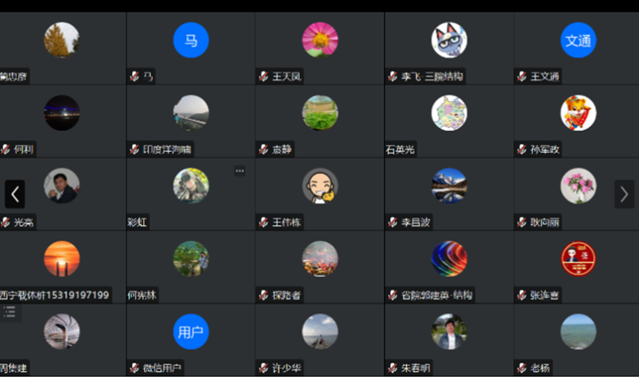The image size is (639, 377).
Task: Click muted mic icon beside 微信用户
Action: pyautogui.click(x=134, y=368)
